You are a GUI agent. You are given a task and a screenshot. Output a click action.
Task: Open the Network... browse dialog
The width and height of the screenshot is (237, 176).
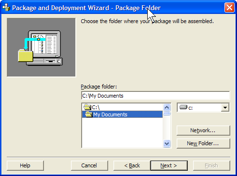[203, 130]
